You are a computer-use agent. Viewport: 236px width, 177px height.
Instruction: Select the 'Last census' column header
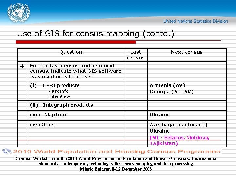click(x=136, y=55)
